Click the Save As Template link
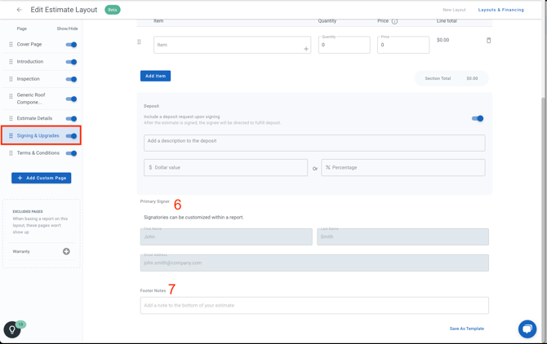 point(466,329)
